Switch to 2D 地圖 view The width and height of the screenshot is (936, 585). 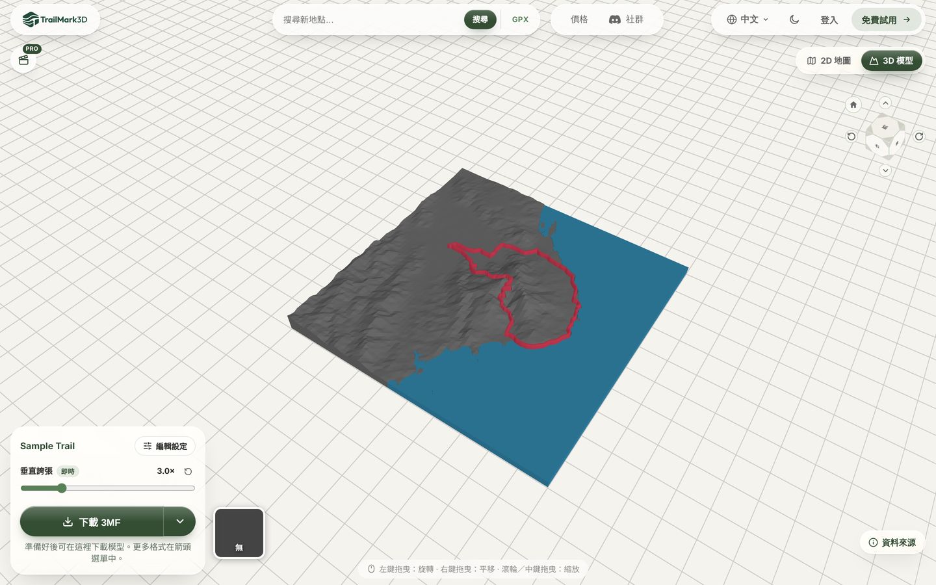coord(829,60)
